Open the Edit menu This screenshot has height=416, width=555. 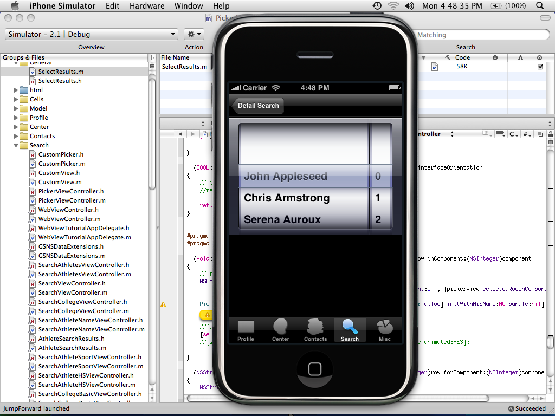[113, 5]
